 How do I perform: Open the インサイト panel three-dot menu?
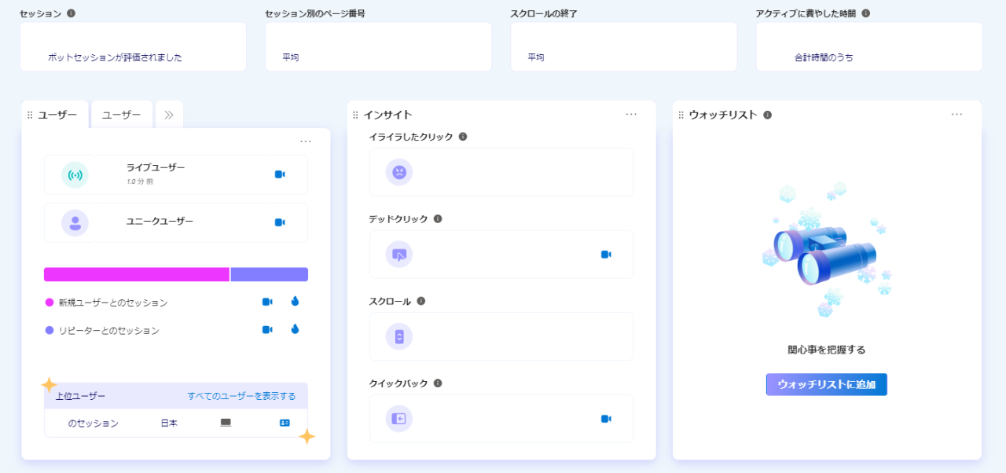click(x=631, y=114)
